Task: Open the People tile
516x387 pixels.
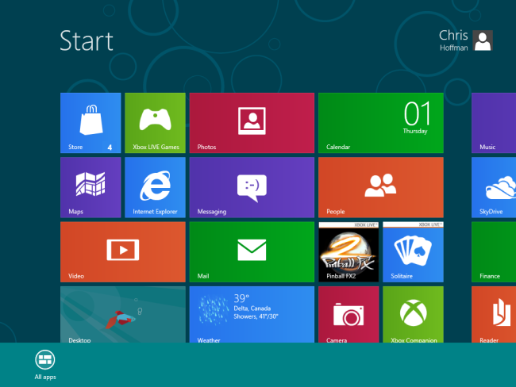Action: pos(381,187)
